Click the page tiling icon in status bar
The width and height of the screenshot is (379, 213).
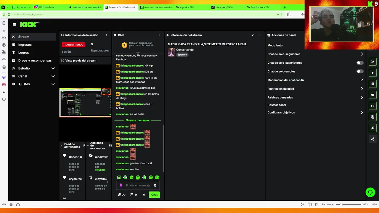click(x=310, y=204)
